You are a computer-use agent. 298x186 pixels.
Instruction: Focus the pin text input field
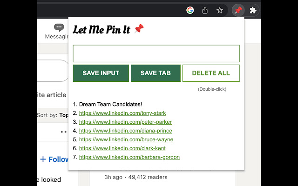pyautogui.click(x=156, y=53)
